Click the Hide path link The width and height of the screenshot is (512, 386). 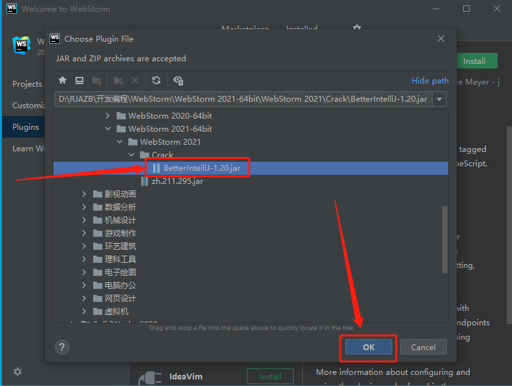pyautogui.click(x=430, y=81)
